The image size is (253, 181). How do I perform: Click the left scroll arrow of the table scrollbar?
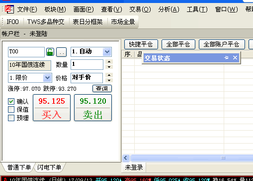126,158
